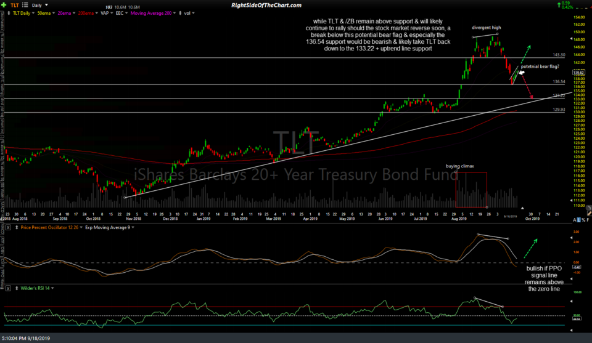Click the current price box on price axis
Screen dimensions: 592x343
point(579,73)
